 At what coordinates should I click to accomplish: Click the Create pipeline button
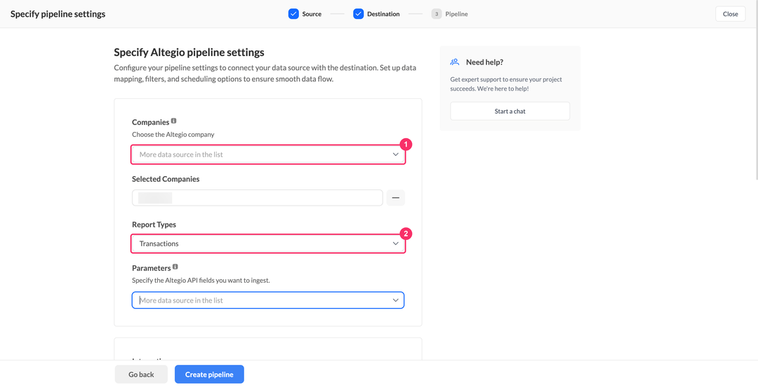pyautogui.click(x=209, y=375)
